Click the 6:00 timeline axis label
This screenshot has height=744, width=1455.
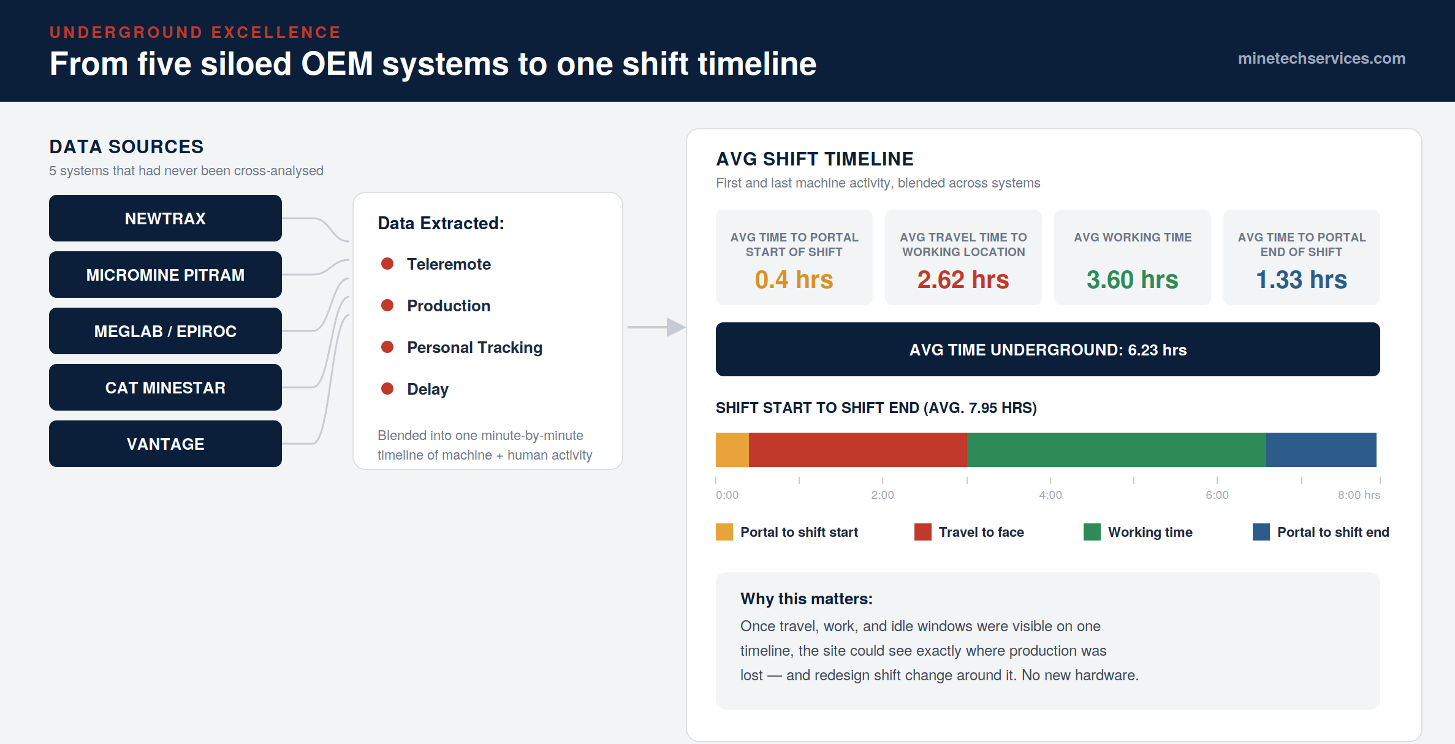click(x=1217, y=495)
